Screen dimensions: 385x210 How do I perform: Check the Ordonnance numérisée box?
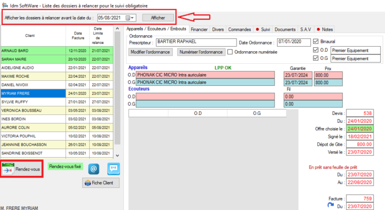[x=230, y=52]
